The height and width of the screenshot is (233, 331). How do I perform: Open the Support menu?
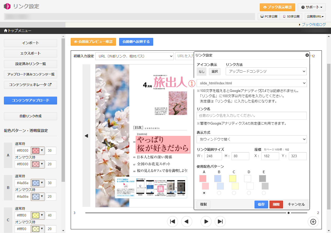(311, 7)
